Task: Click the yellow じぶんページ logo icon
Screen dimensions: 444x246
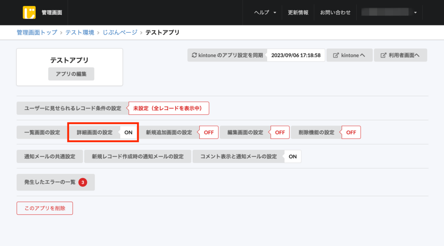Action: [x=29, y=12]
